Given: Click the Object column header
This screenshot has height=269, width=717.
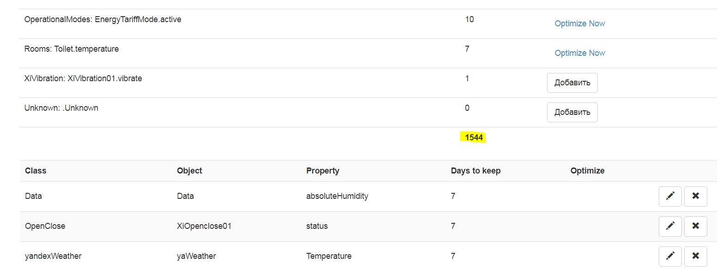Looking at the screenshot, I should (189, 171).
